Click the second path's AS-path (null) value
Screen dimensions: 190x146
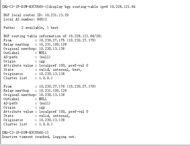point(45,103)
